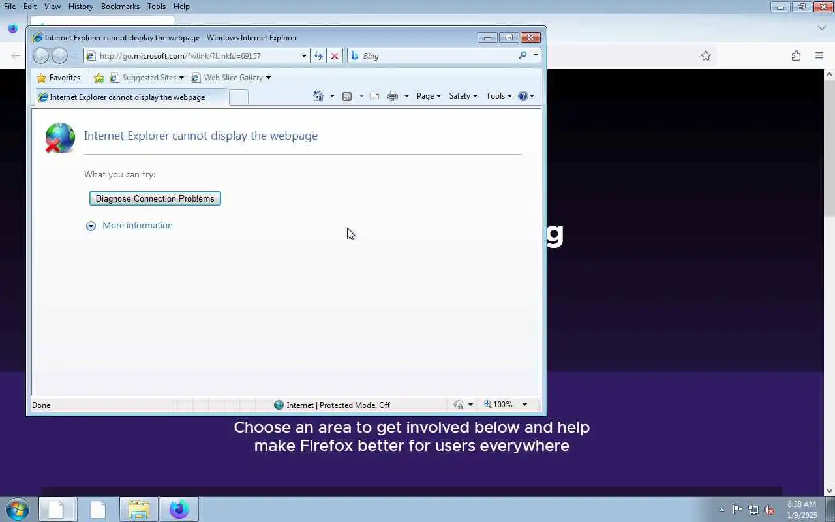Click File Explorer taskbar icon
Viewport: 835px width, 522px height.
point(139,510)
